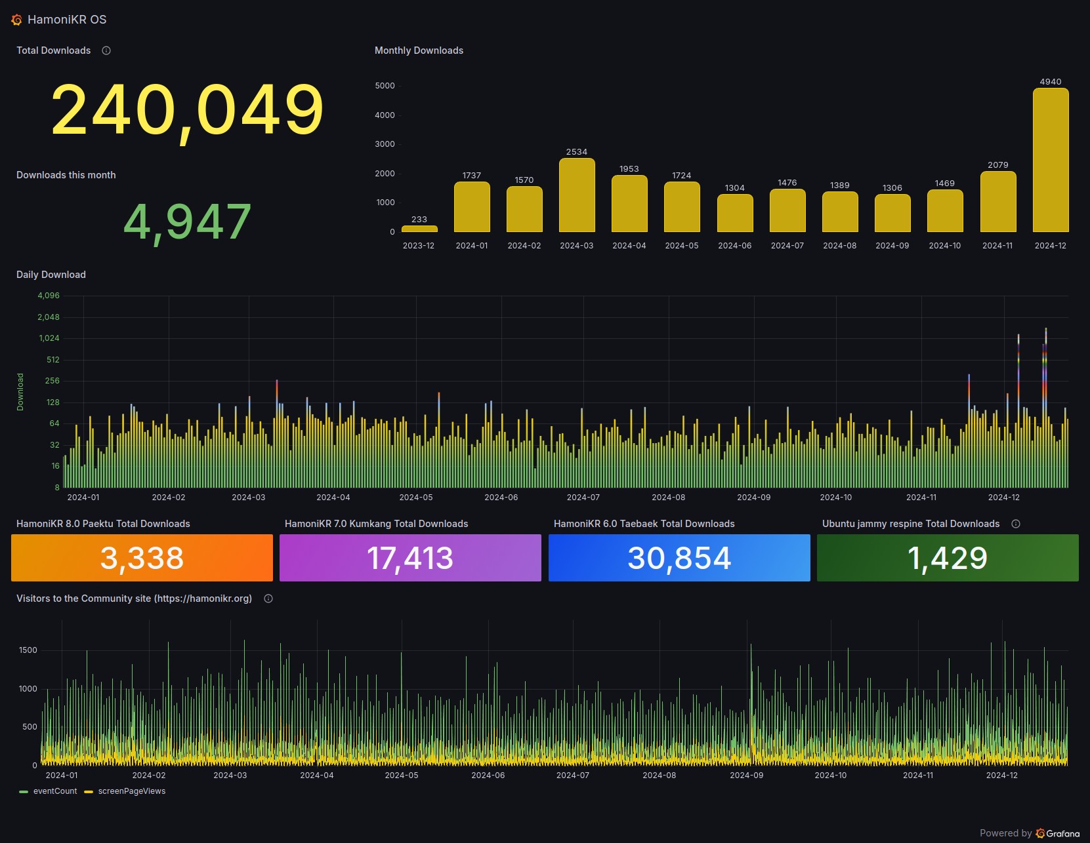Image resolution: width=1090 pixels, height=843 pixels.
Task: Click the 2024-06 monthly bar labeled 1304
Action: [735, 213]
